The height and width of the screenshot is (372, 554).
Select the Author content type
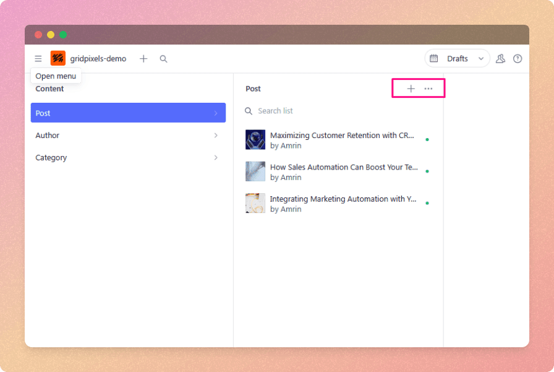click(x=48, y=136)
